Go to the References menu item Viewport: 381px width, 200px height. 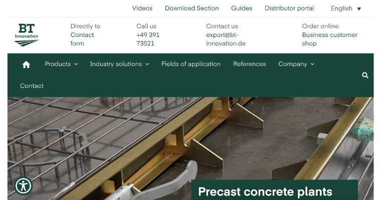(249, 64)
